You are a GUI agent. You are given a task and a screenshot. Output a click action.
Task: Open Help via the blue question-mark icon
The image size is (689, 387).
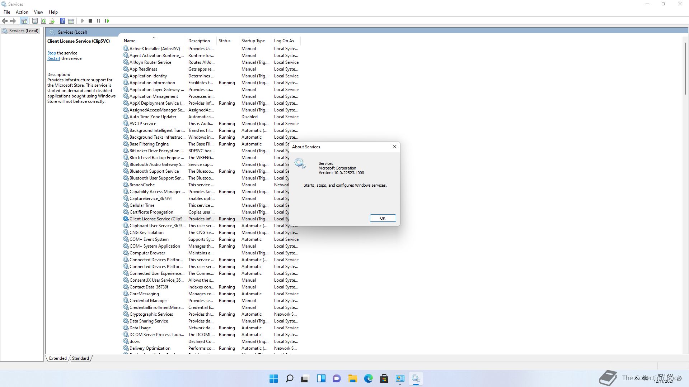pos(62,21)
